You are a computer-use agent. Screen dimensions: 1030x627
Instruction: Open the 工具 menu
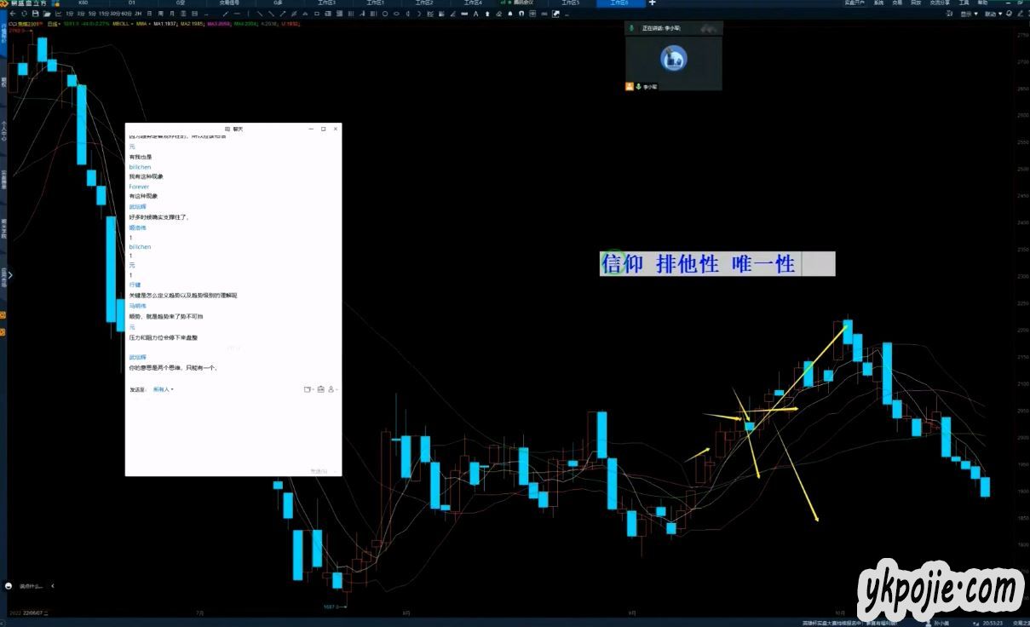[964, 3]
